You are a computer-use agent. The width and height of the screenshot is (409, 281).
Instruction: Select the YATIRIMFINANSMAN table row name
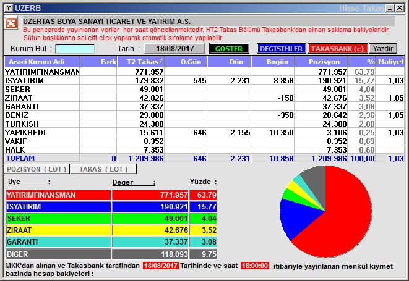[x=42, y=72]
